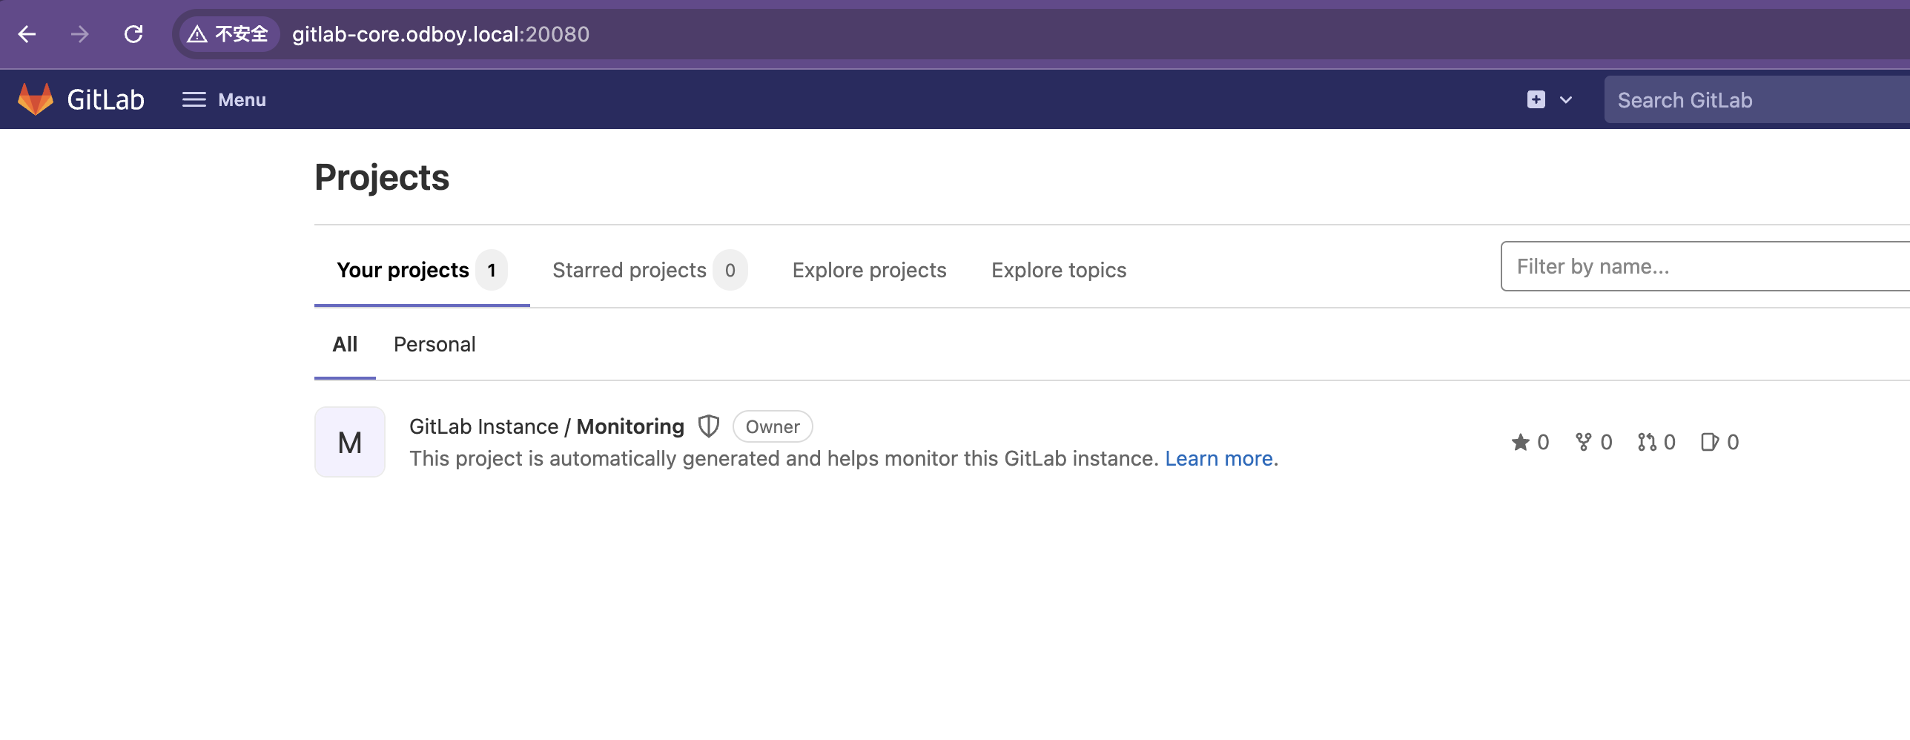Open the Explore projects tab
The image size is (1910, 740).
point(869,270)
